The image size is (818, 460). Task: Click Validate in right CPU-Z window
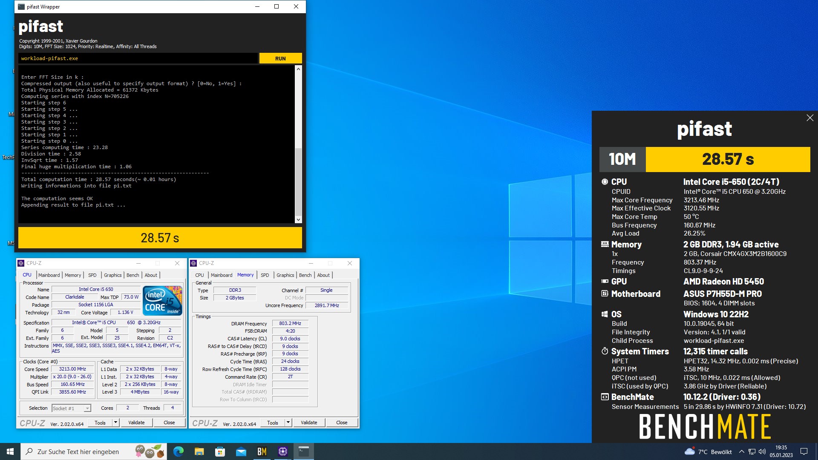click(x=309, y=423)
